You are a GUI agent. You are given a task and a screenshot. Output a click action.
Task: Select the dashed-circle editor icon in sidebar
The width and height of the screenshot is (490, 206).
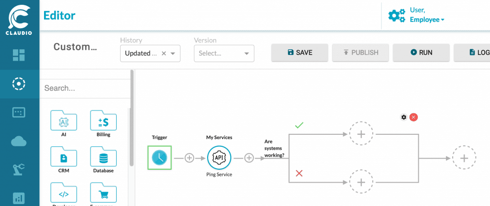[x=19, y=84]
